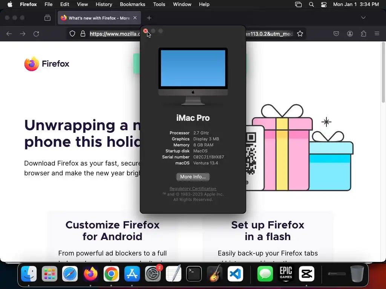The image size is (386, 289).
Task: Open tracking protection shield icon
Action: click(72, 33)
